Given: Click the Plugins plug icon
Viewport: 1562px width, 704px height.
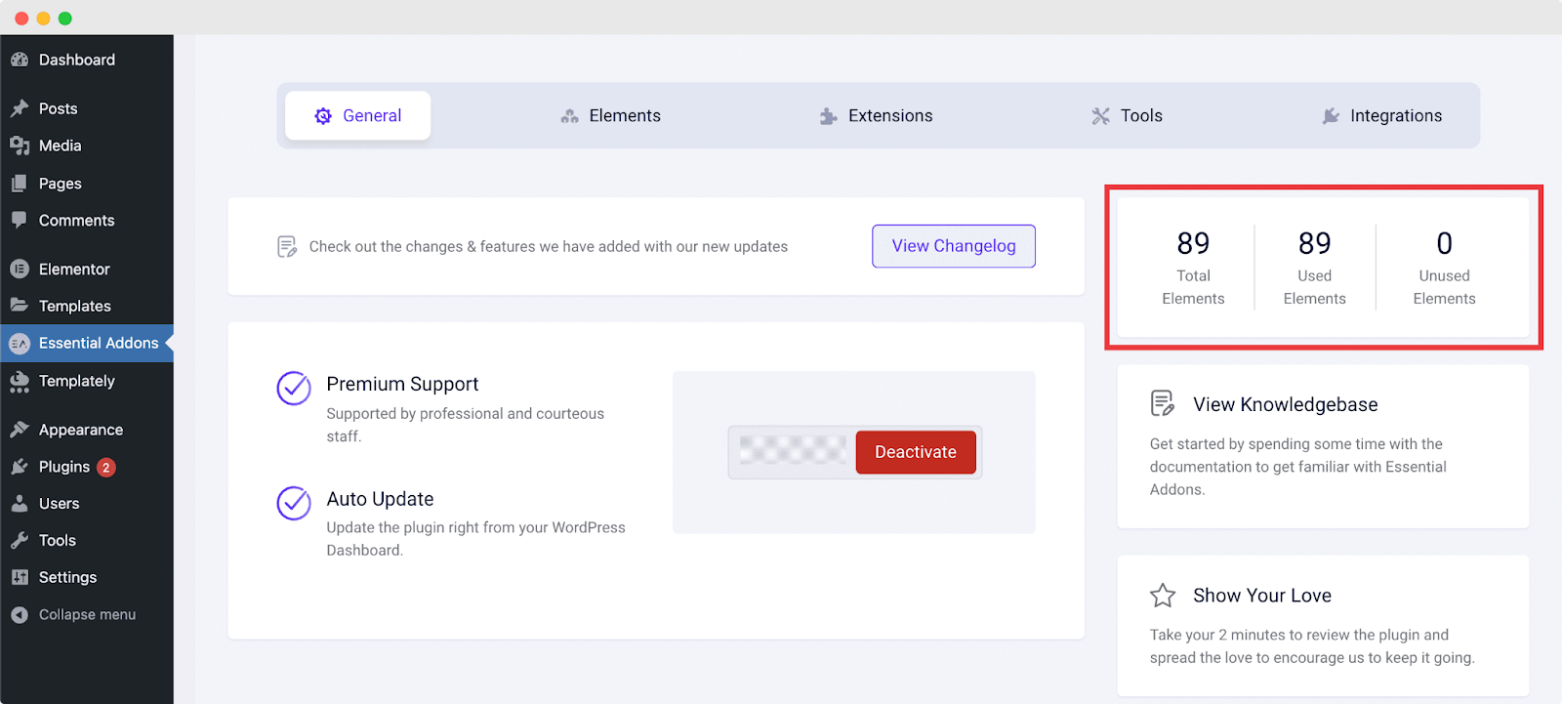Looking at the screenshot, I should pyautogui.click(x=20, y=467).
